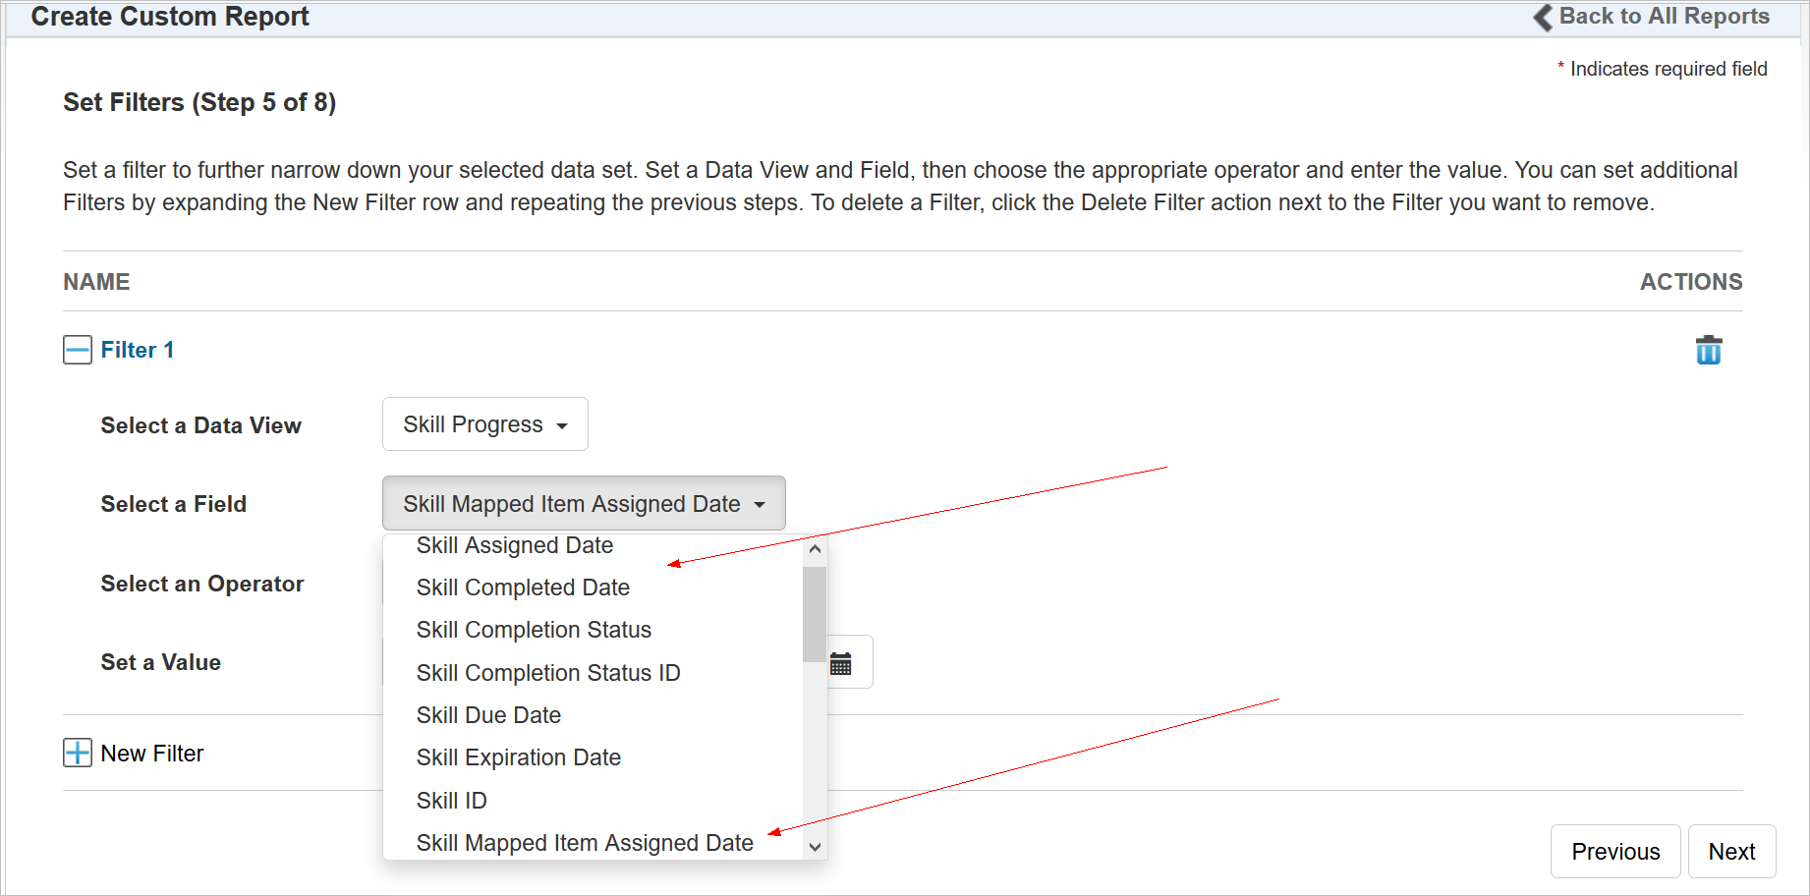Open the calendar date picker icon

click(x=841, y=663)
